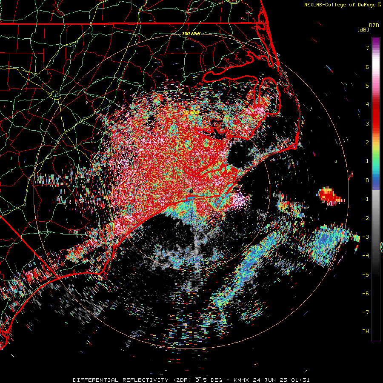Click the KMHX radar site identifier
Image resolution: width=383 pixels, height=383 pixels.
pyautogui.click(x=241, y=380)
